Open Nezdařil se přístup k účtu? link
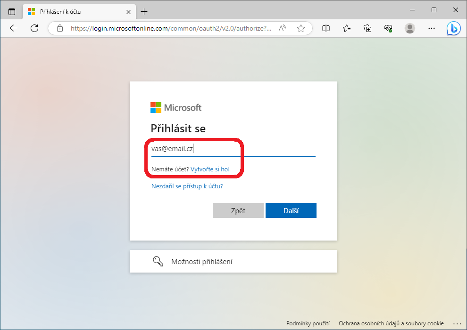 (x=187, y=186)
